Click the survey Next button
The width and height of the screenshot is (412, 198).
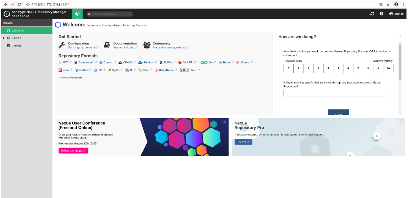pyautogui.click(x=338, y=112)
